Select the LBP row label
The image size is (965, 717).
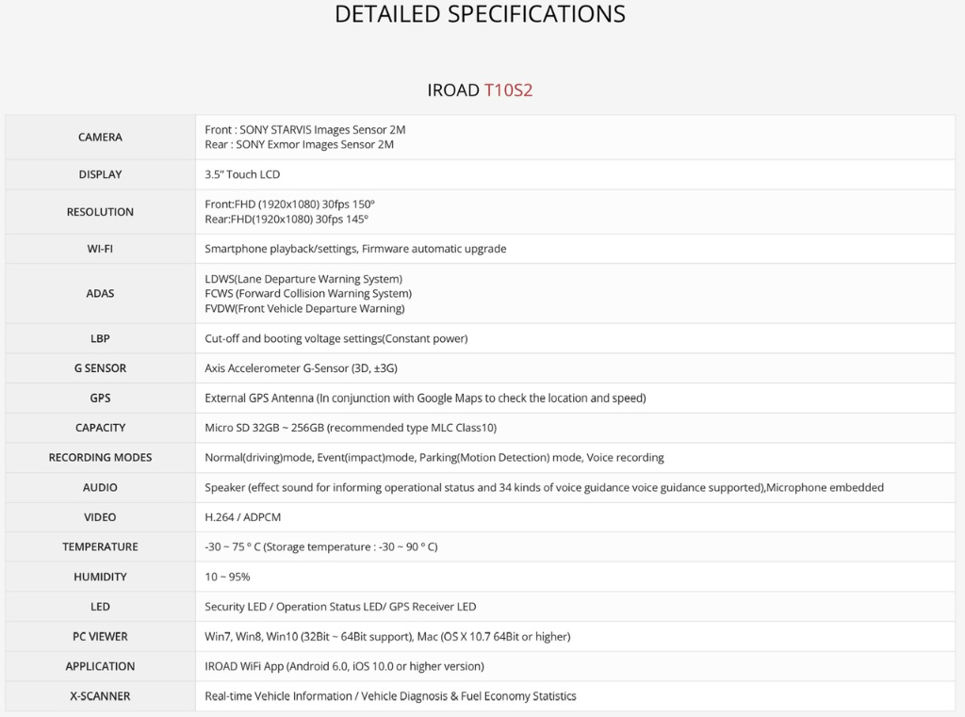tap(100, 338)
